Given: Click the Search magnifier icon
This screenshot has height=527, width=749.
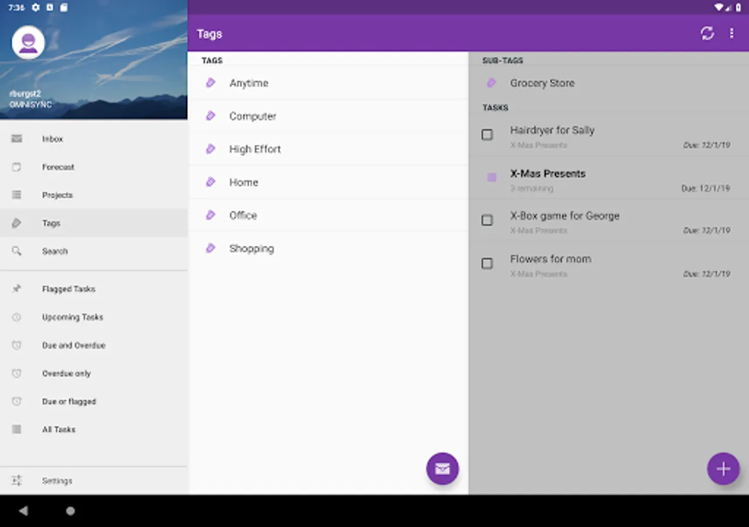Looking at the screenshot, I should [16, 251].
